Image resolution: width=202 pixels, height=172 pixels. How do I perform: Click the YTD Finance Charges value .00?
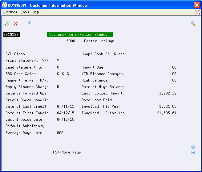tap(173, 74)
